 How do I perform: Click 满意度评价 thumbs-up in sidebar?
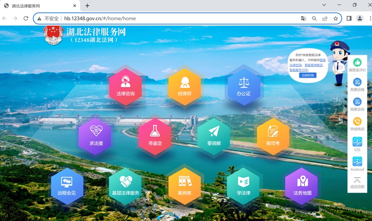coord(357,64)
